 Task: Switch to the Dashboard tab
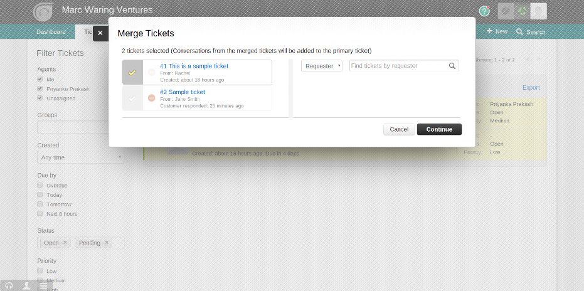[x=51, y=32]
